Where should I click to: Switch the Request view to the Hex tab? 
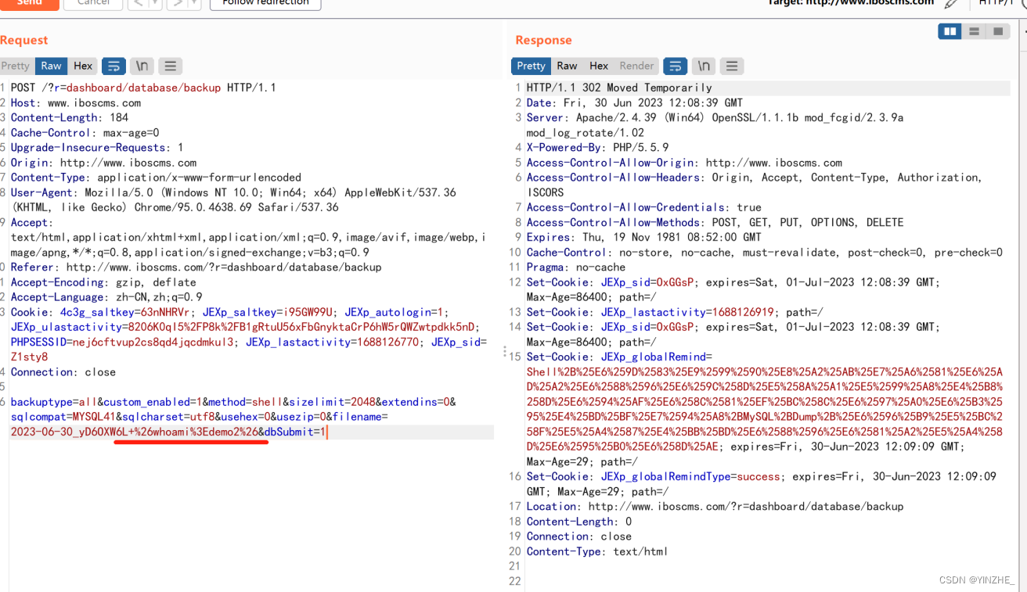click(83, 66)
